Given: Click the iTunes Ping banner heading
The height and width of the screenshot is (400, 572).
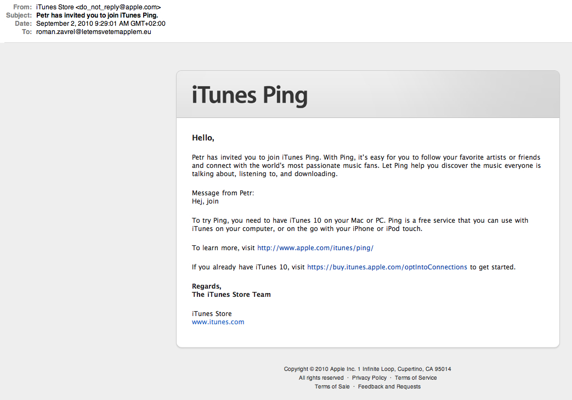Looking at the screenshot, I should pos(250,95).
